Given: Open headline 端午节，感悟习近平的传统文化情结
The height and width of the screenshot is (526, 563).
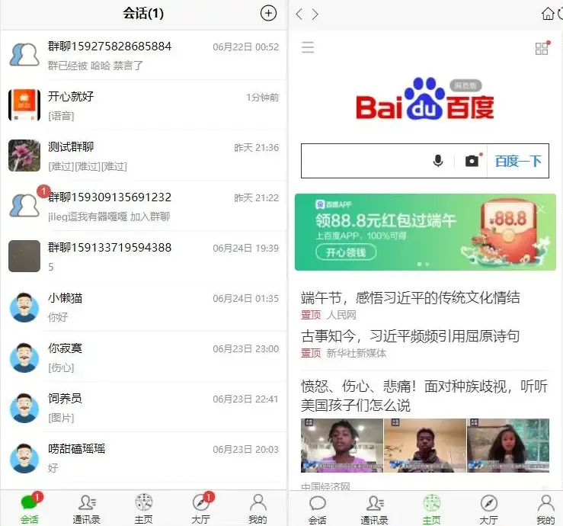Looking at the screenshot, I should tap(411, 298).
